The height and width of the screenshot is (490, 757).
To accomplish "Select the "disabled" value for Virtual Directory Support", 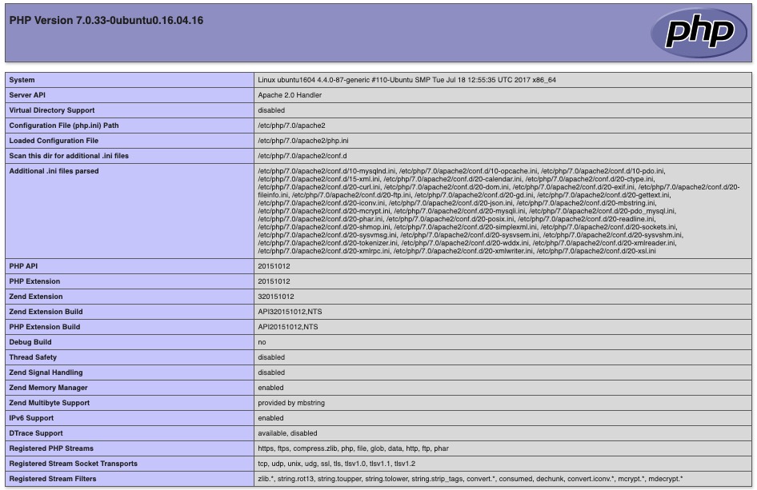I will pyautogui.click(x=271, y=110).
